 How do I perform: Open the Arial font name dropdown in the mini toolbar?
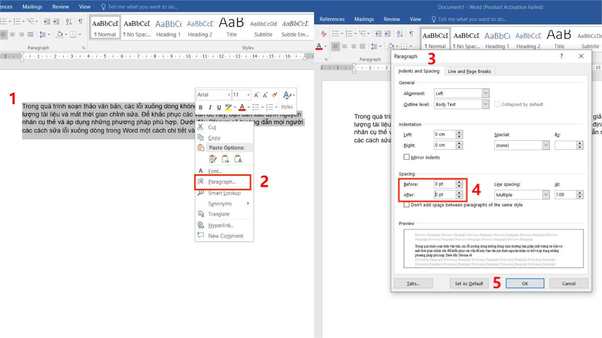[229, 95]
